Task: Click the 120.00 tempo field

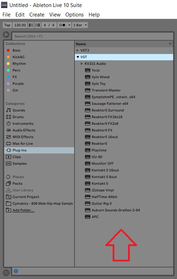Action: pyautogui.click(x=20, y=25)
